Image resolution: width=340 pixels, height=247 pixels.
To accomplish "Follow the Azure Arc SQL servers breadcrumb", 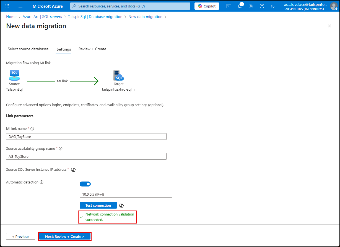I will pyautogui.click(x=42, y=17).
